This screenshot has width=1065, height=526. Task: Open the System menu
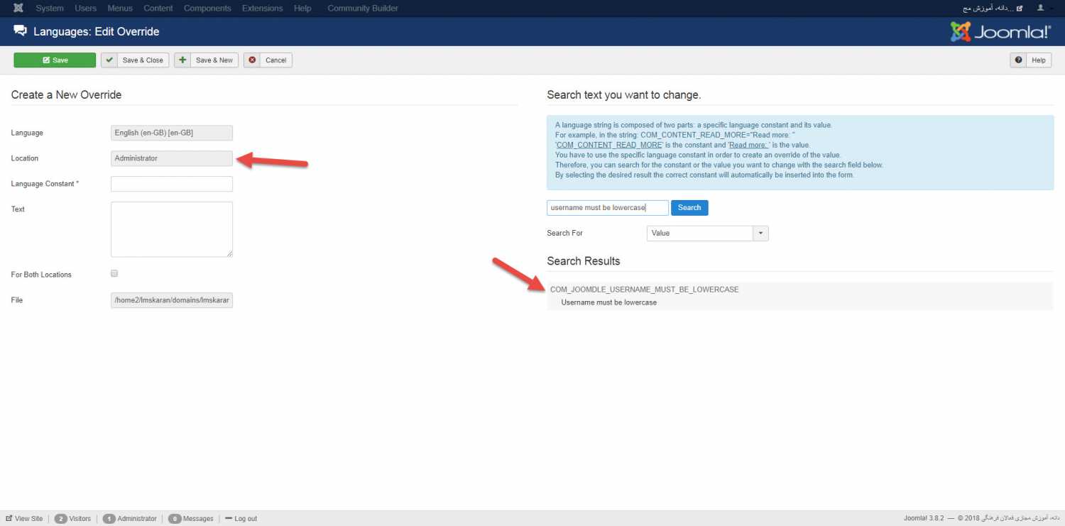[x=49, y=9]
